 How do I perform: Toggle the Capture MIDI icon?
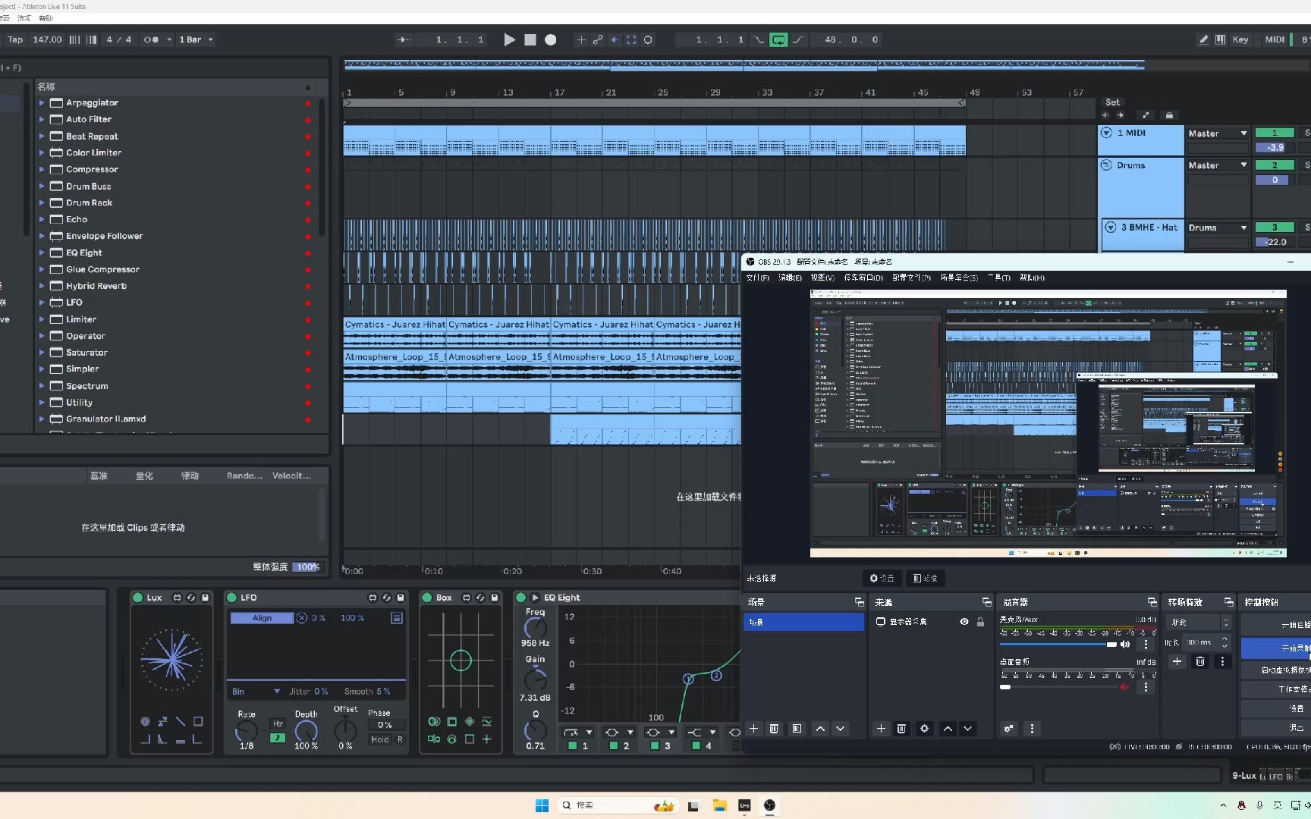click(631, 39)
